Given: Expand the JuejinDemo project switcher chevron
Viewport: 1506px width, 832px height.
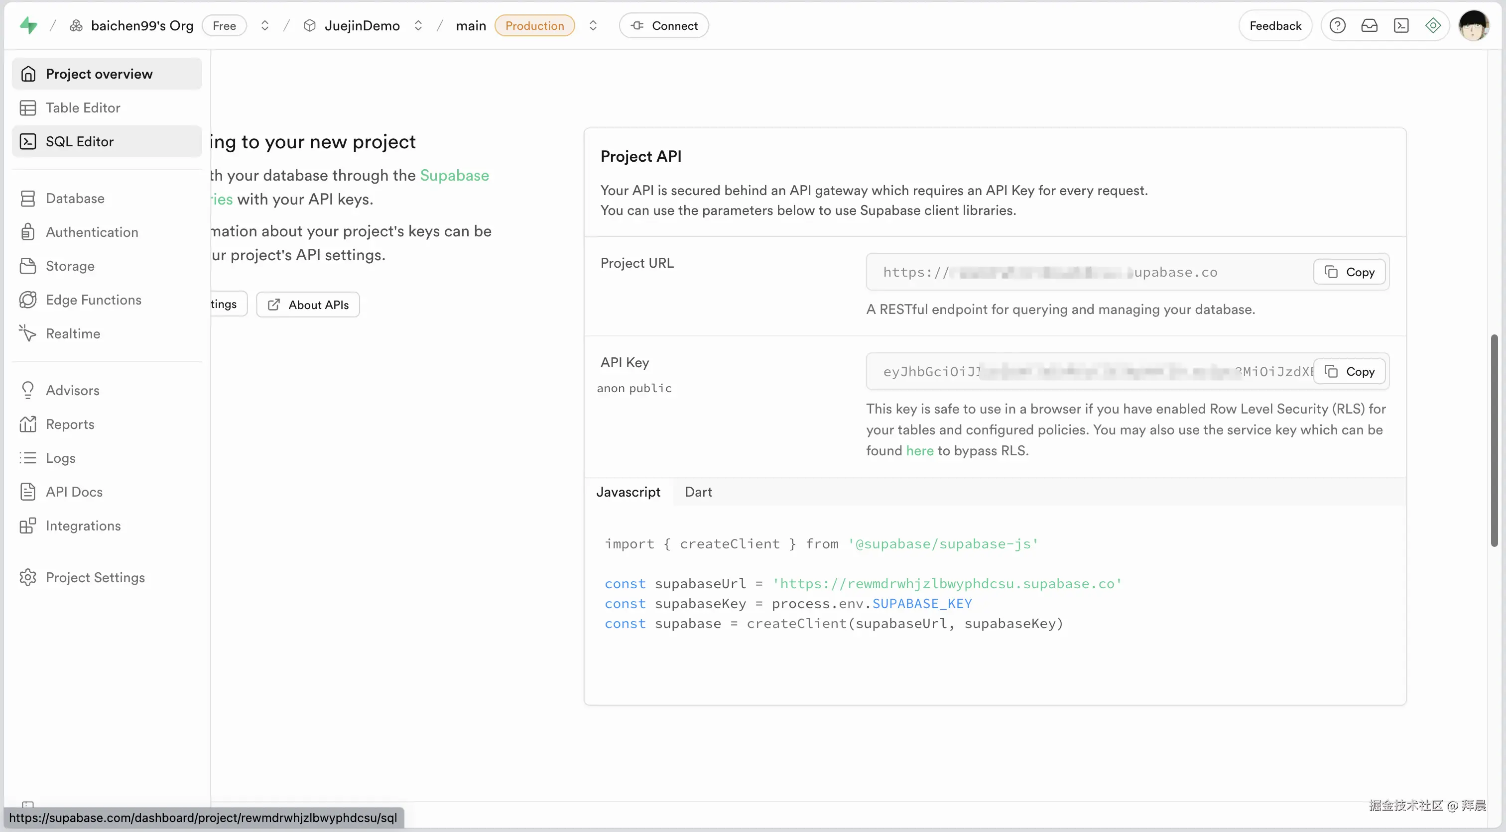Looking at the screenshot, I should (418, 25).
